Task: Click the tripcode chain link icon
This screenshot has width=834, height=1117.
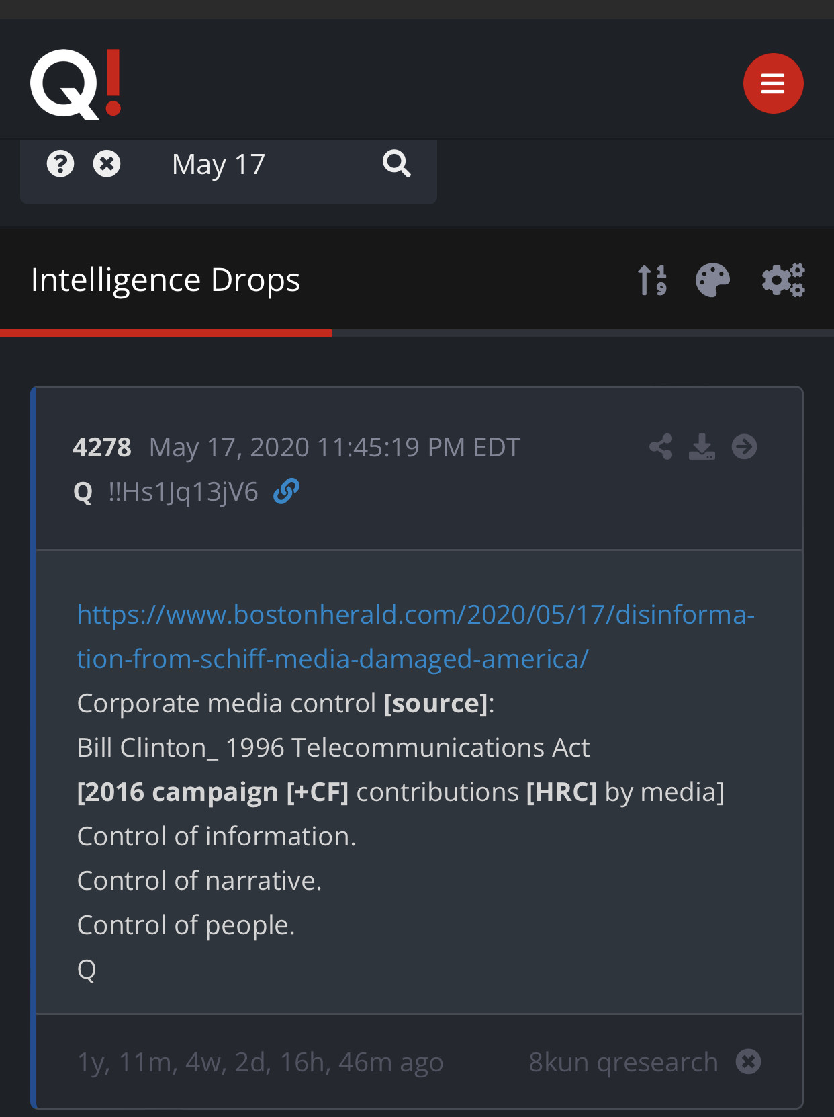Action: 286,491
